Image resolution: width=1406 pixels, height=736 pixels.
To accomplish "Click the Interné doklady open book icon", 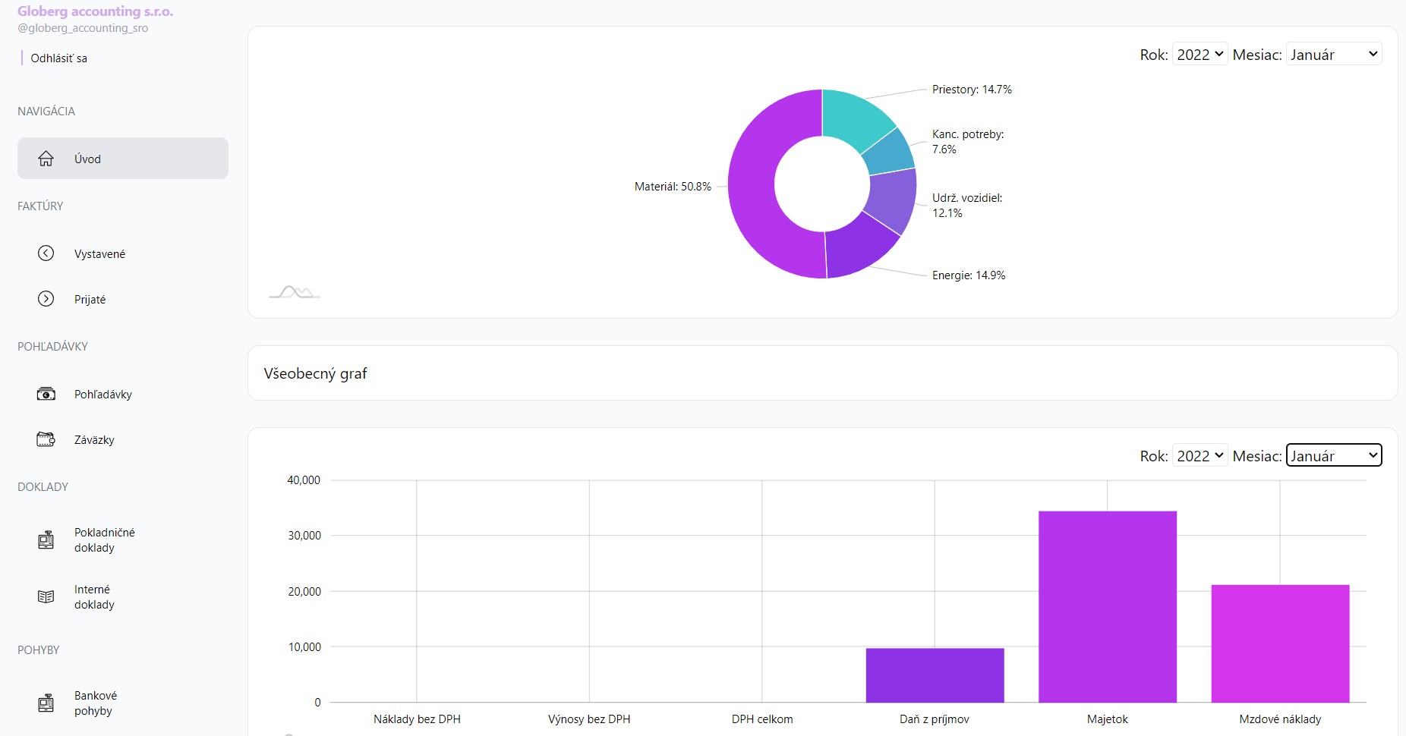I will click(46, 596).
